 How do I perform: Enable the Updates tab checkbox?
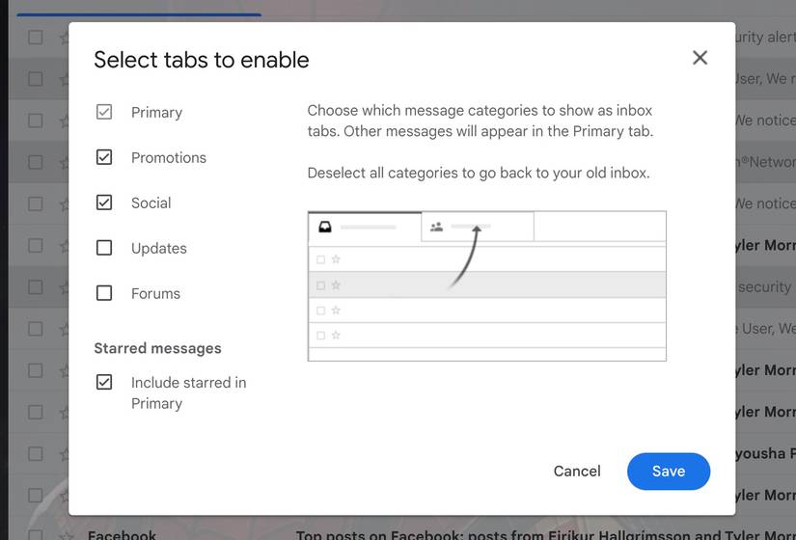pos(104,248)
